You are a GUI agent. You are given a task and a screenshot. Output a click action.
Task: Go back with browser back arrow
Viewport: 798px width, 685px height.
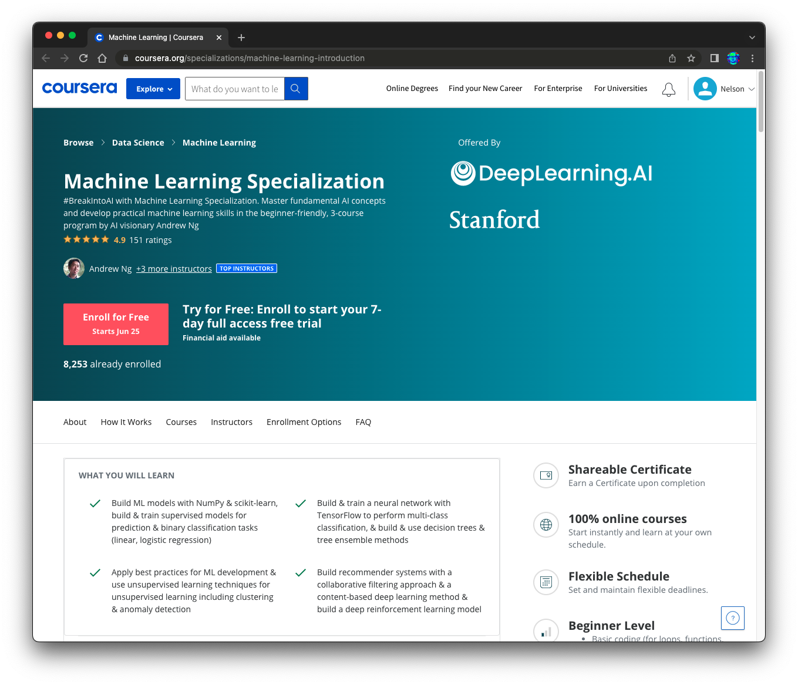coord(46,58)
